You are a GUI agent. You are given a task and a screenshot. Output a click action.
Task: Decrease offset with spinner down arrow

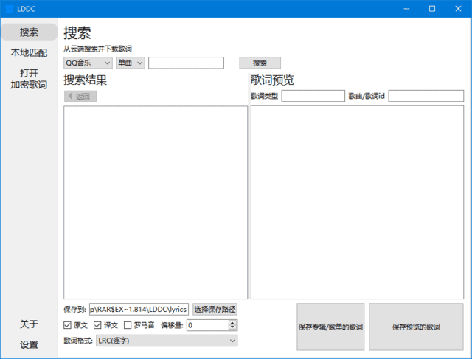[x=233, y=327]
